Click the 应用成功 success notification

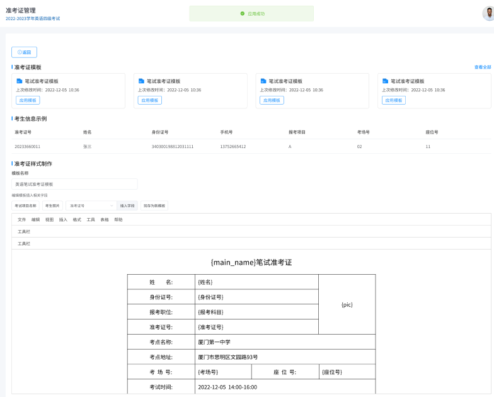[251, 14]
